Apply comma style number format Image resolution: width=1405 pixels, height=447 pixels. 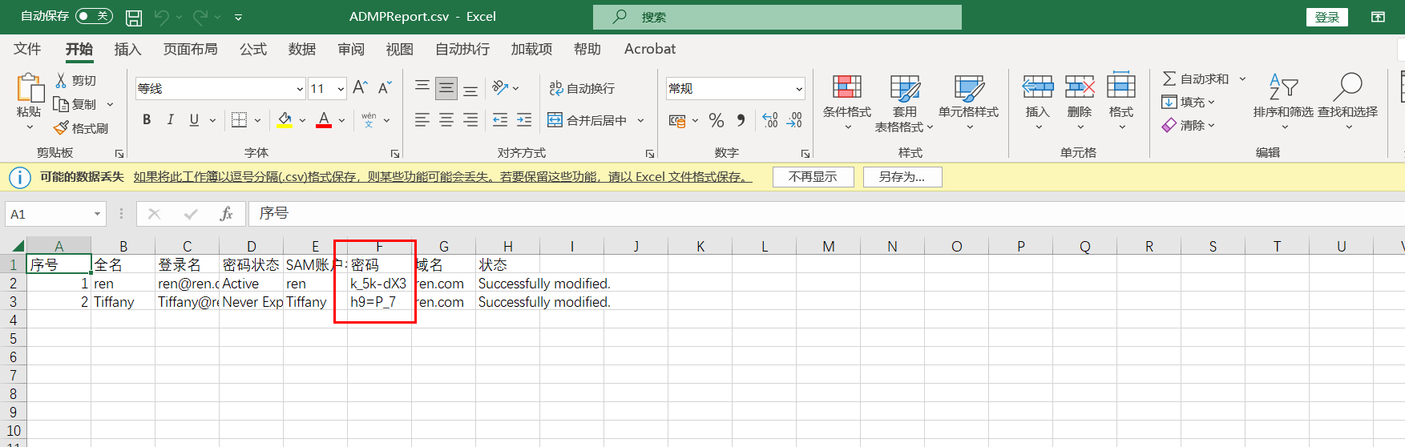coord(741,120)
